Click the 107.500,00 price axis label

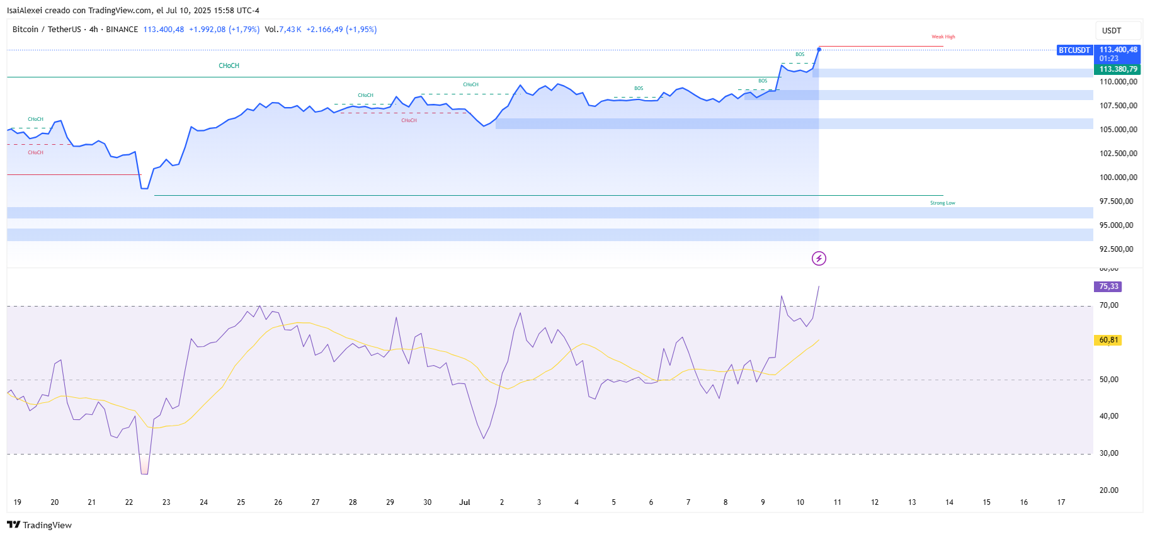point(1119,106)
